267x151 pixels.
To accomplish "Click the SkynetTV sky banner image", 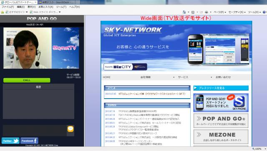I will [x=65, y=48].
